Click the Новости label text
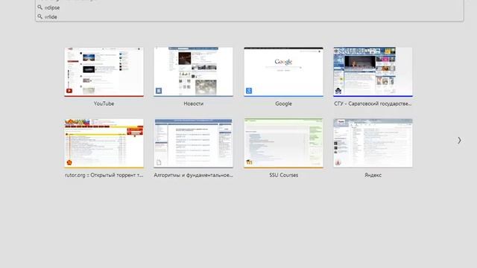 click(194, 103)
